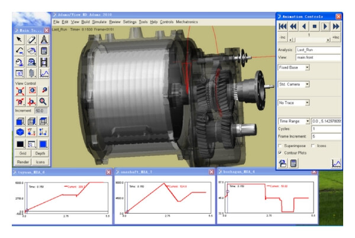Image resolution: width=355 pixels, height=238 pixels.
Task: Click the dynamic rotate view icon
Action: [20, 102]
